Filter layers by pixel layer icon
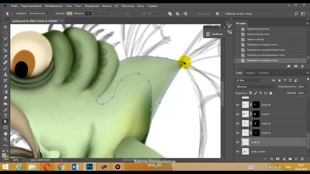310x174 pixels. (x=274, y=80)
